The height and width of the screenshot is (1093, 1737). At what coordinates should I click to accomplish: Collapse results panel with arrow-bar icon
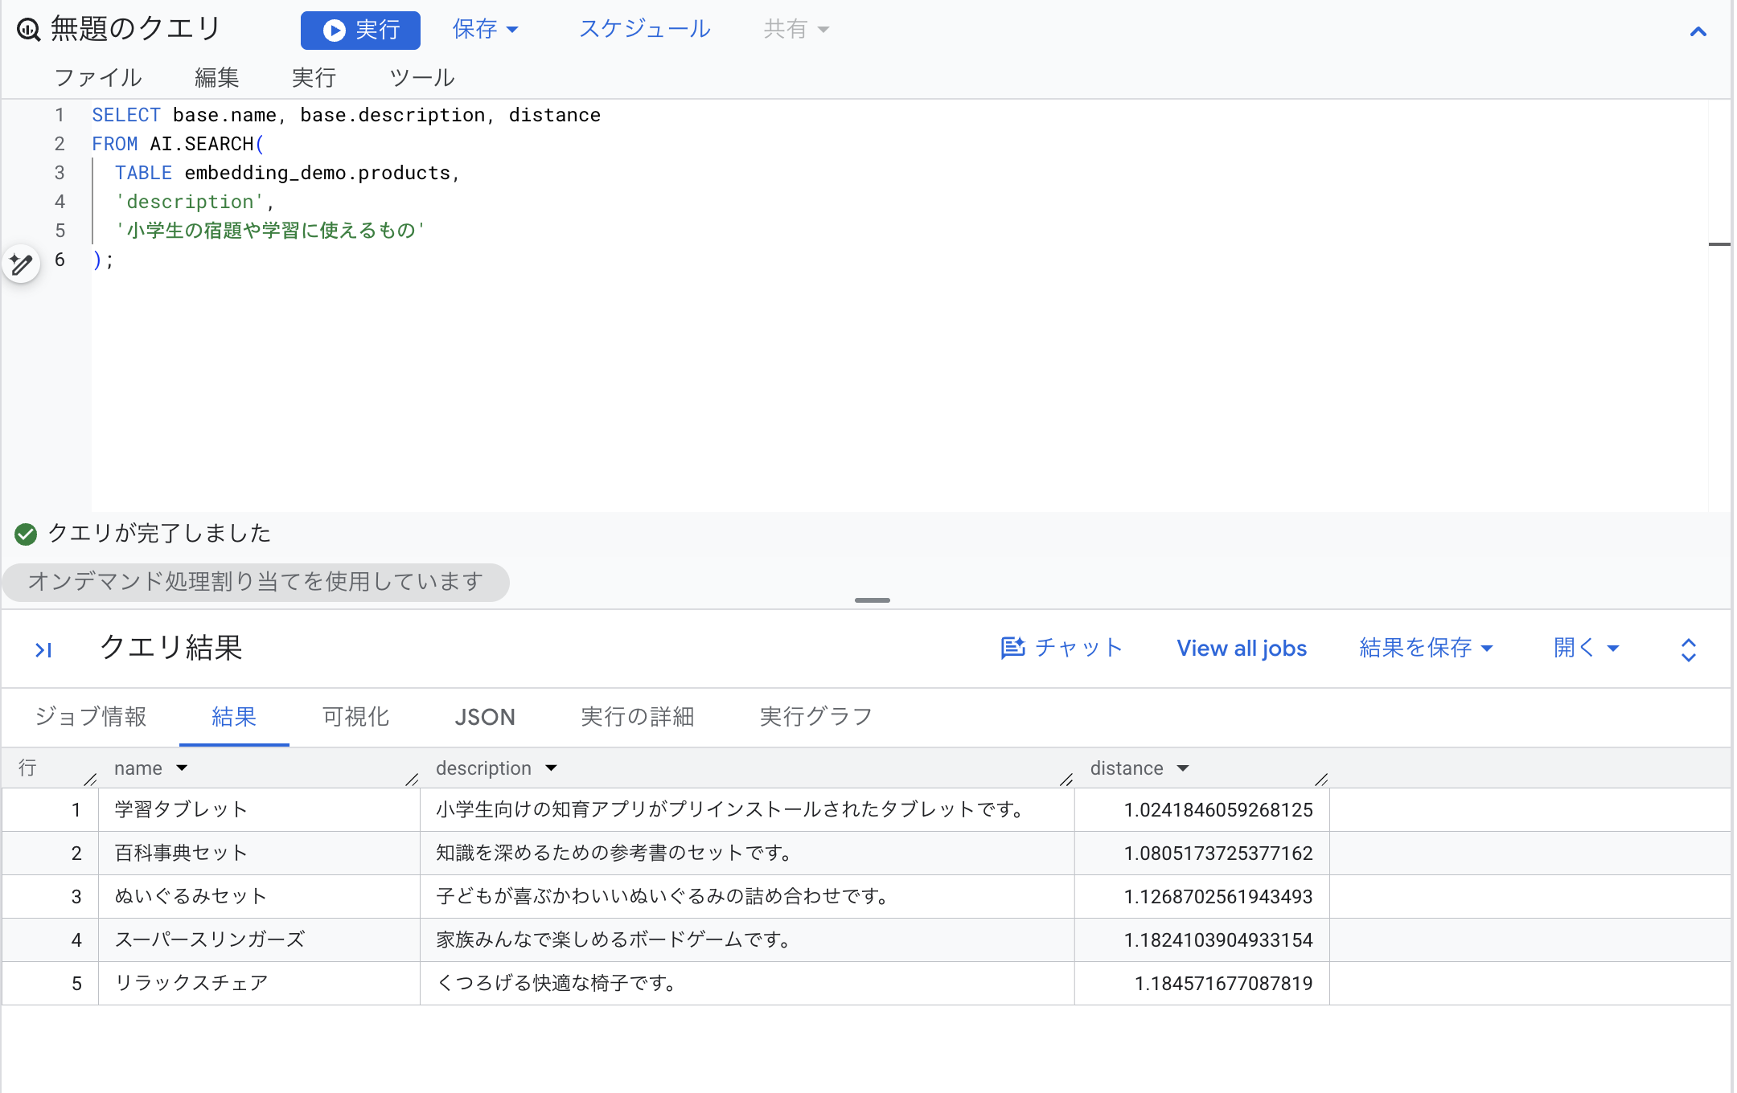point(43,649)
